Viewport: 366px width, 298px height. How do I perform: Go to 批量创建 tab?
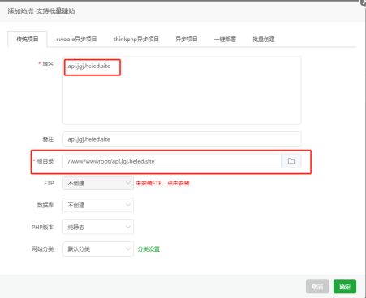tap(264, 40)
